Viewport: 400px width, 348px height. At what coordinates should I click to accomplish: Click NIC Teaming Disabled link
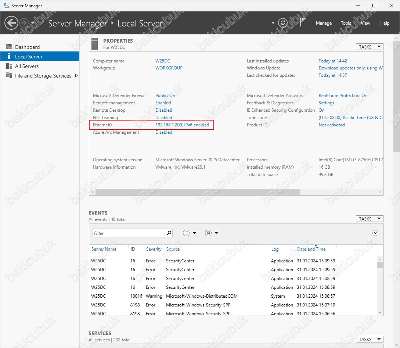pos(163,118)
